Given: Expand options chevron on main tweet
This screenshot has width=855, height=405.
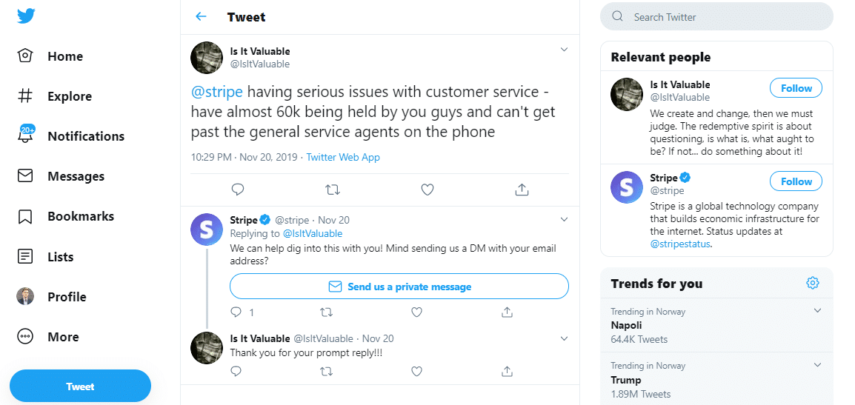Looking at the screenshot, I should 564,50.
